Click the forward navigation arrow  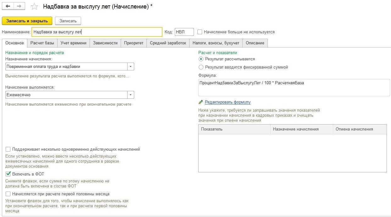pos(19,6)
